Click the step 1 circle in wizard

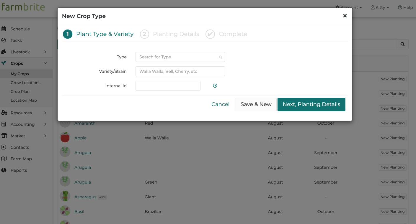(x=68, y=34)
